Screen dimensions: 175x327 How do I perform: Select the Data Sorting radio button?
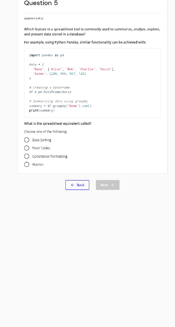click(x=27, y=140)
